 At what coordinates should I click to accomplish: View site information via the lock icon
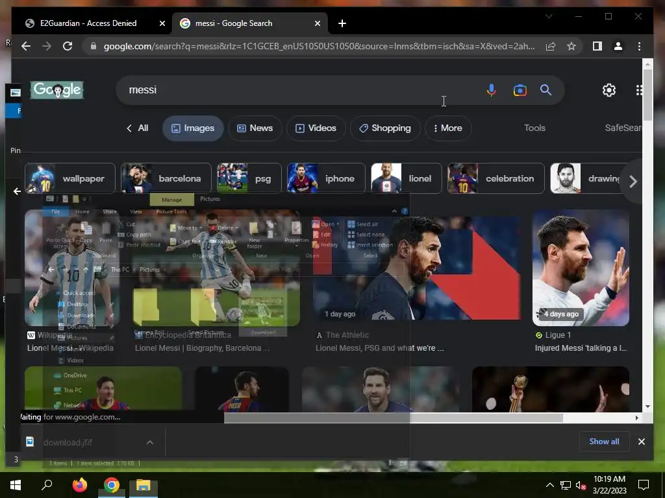(94, 46)
